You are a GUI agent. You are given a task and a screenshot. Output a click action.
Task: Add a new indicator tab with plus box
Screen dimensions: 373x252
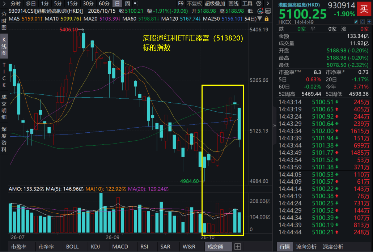[x=237, y=247]
